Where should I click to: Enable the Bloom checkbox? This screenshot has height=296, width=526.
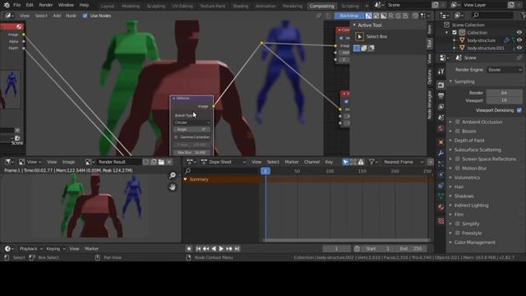[x=458, y=132]
